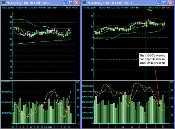Click the "Volume" legend entry in the daily chart
Image resolution: width=175 pixels, height=129 pixels.
[x=61, y=8]
